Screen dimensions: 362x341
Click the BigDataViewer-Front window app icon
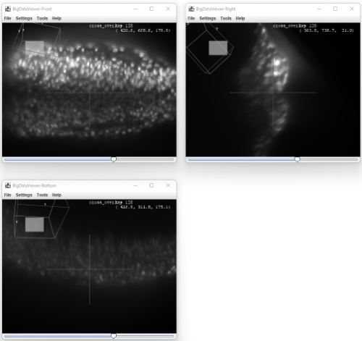8,9
